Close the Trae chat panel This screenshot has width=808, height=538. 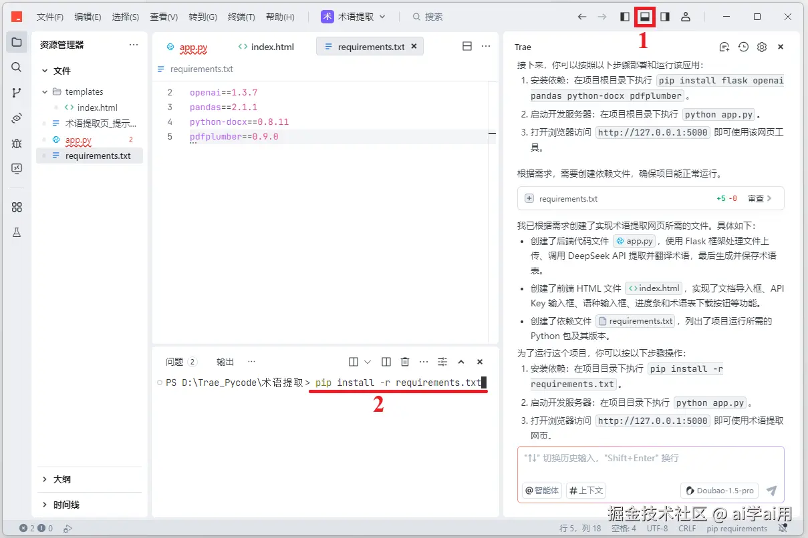point(781,47)
